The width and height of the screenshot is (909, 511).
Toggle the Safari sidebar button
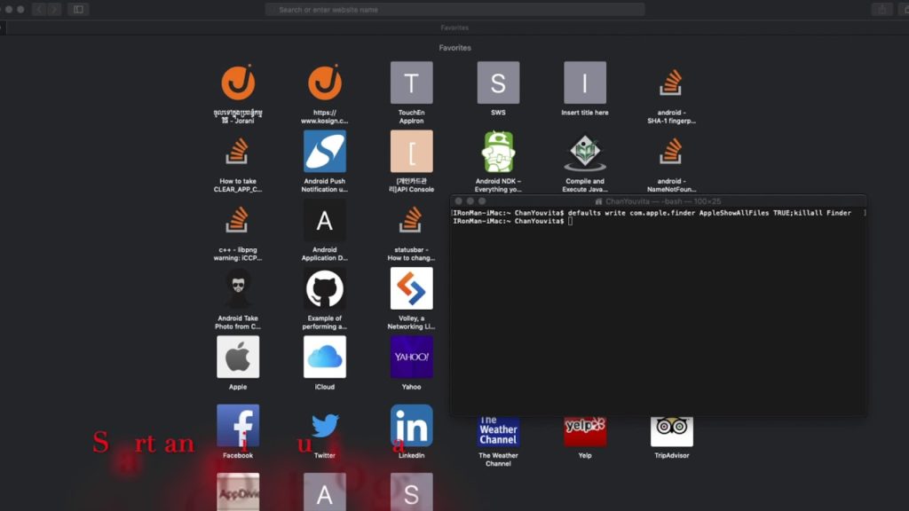78,9
